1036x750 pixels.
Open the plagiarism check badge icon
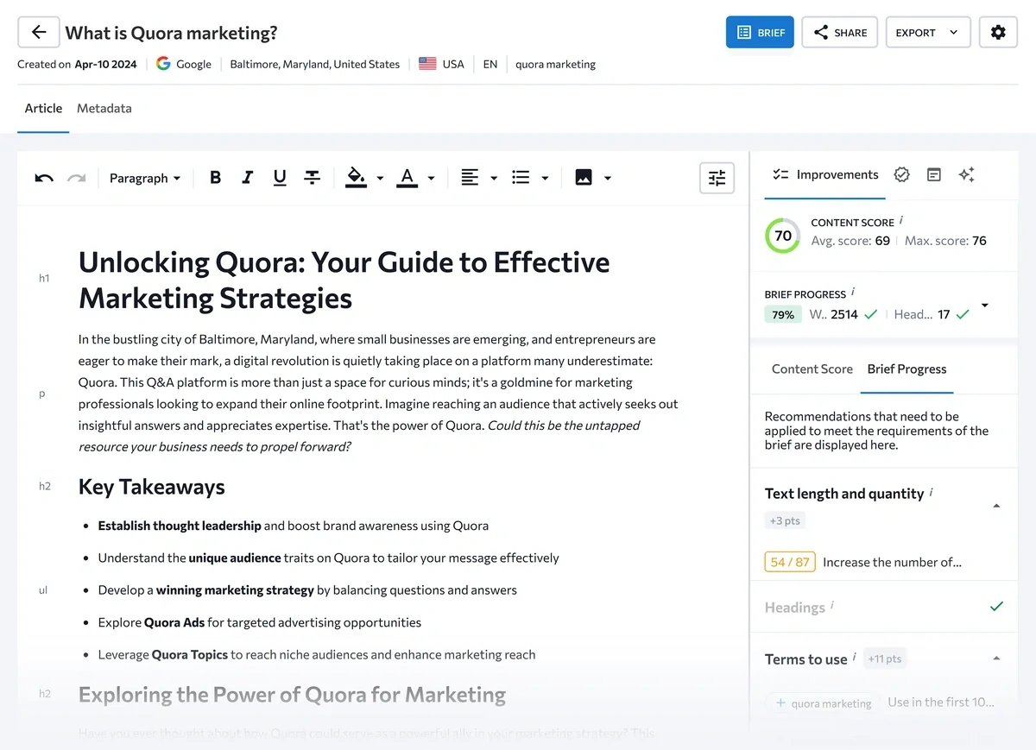pyautogui.click(x=901, y=174)
